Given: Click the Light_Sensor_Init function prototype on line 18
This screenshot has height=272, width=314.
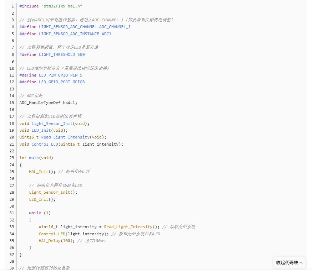Looking at the screenshot, I should [x=52, y=124].
